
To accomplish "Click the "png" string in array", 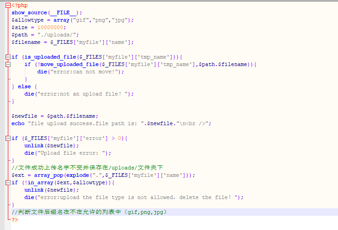I will point(100,20).
